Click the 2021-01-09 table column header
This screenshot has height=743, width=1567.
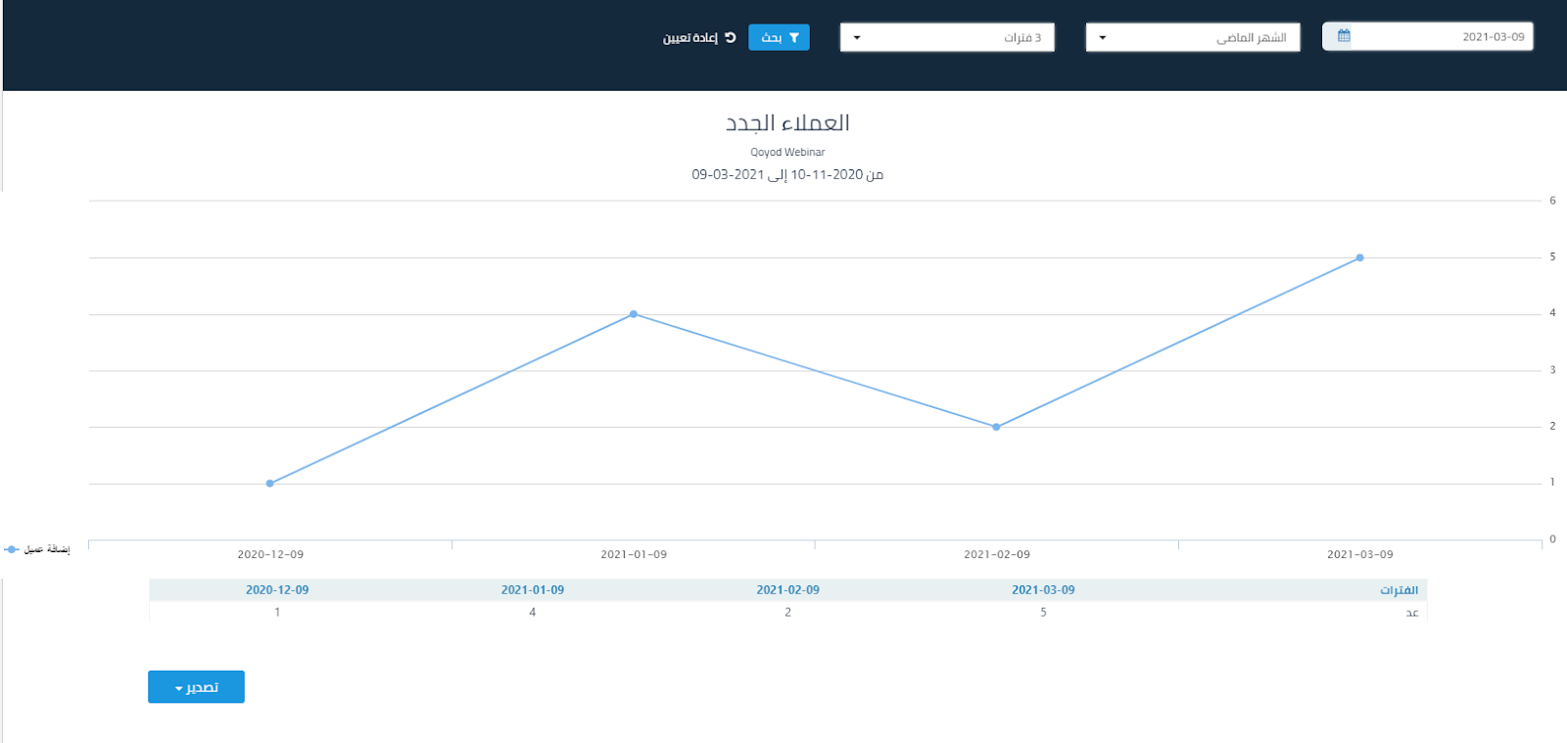(x=533, y=590)
